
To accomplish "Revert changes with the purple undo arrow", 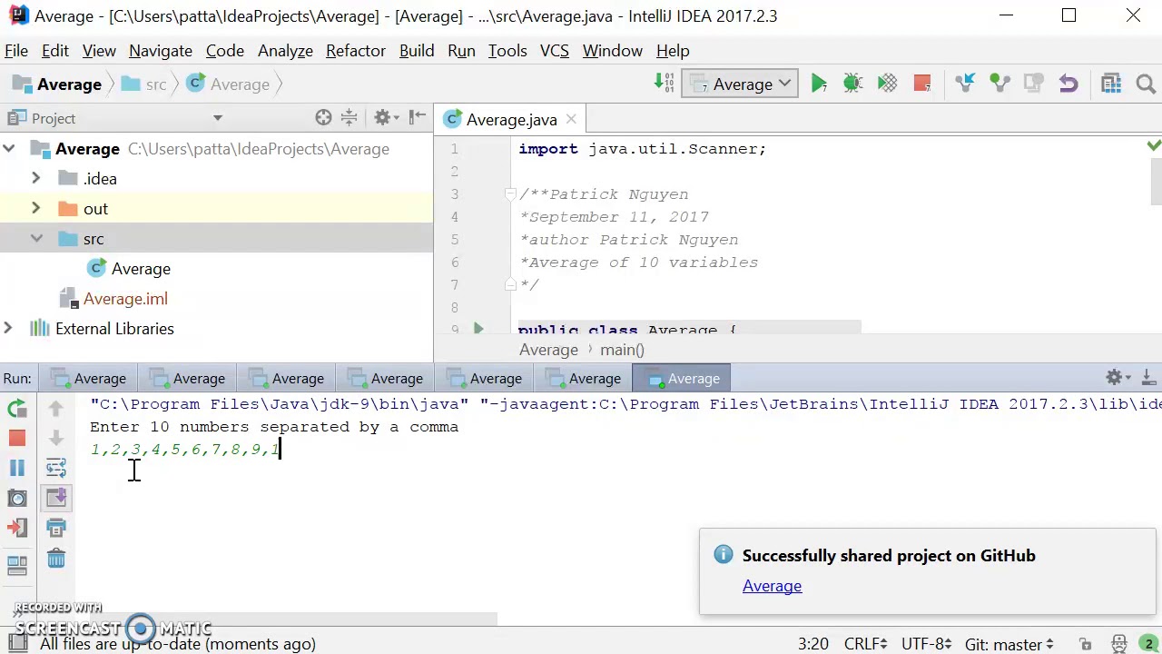I will click(1068, 84).
